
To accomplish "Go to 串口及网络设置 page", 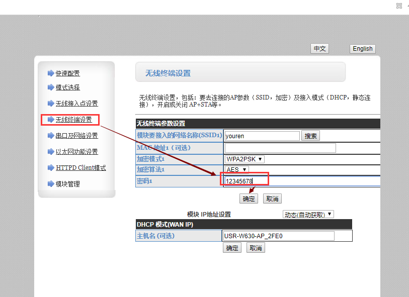I will coord(76,136).
